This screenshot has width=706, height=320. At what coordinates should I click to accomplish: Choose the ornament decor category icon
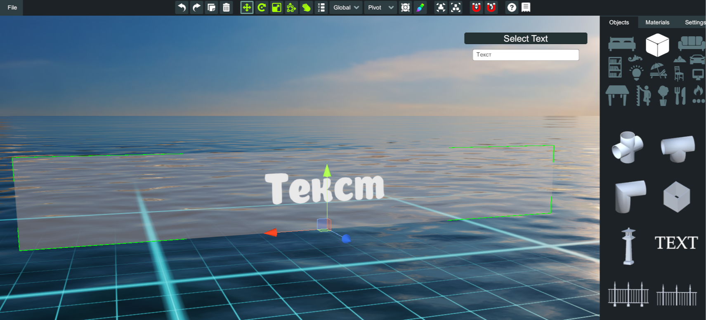635,59
